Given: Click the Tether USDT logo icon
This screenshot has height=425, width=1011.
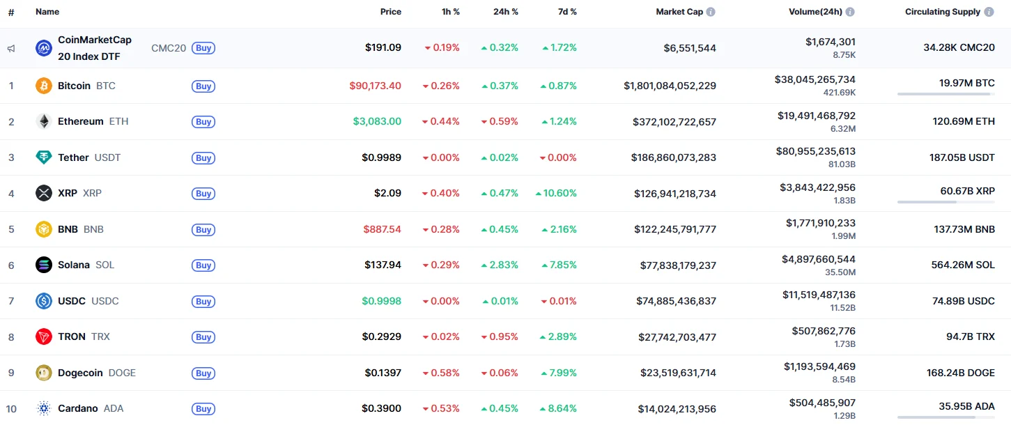Looking at the screenshot, I should pyautogui.click(x=44, y=157).
